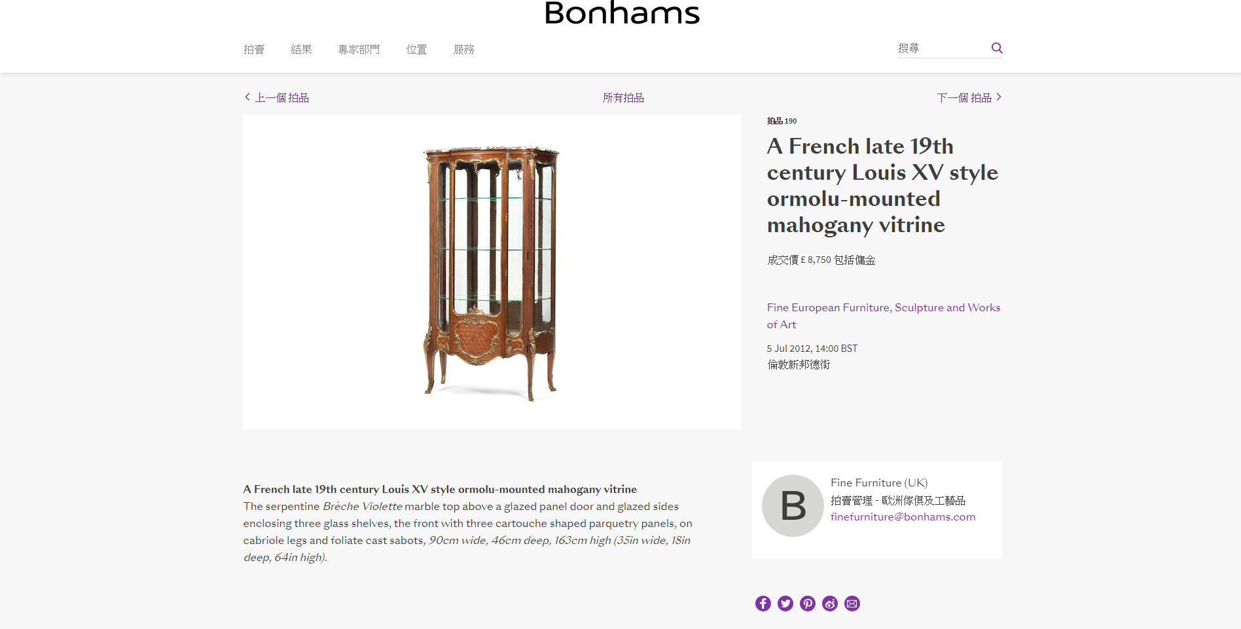
Task: Open the 位置 menu item
Action: 416,50
